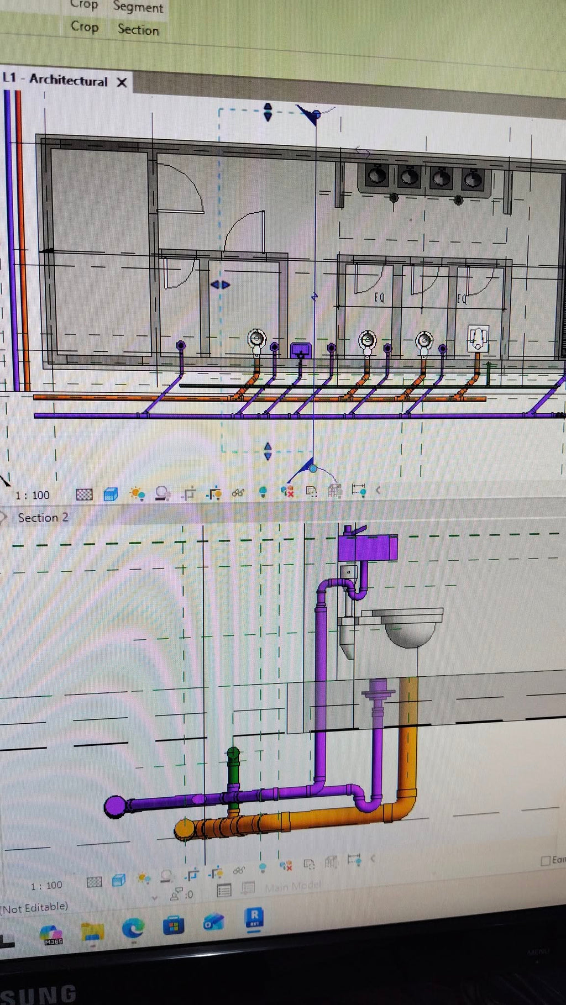Toggle analytical model icon in Section 2 bar
The width and height of the screenshot is (566, 1005).
click(x=331, y=862)
